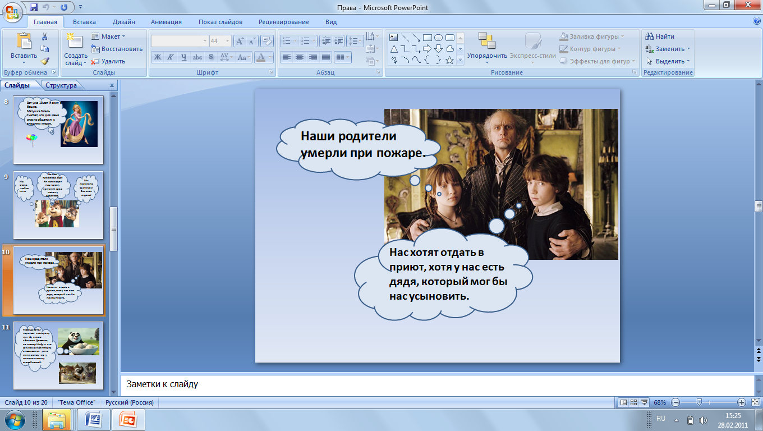Open the Макет layout dropdown
This screenshot has width=763, height=431.
109,36
